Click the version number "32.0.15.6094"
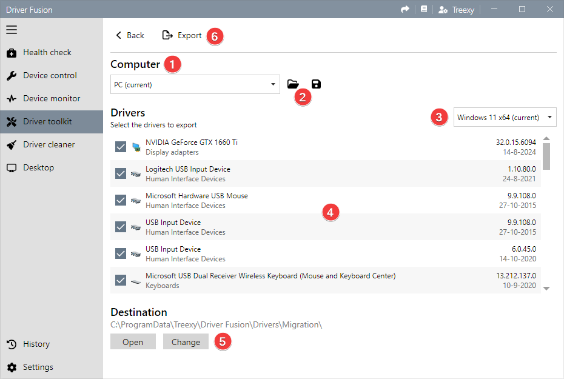 (516, 143)
